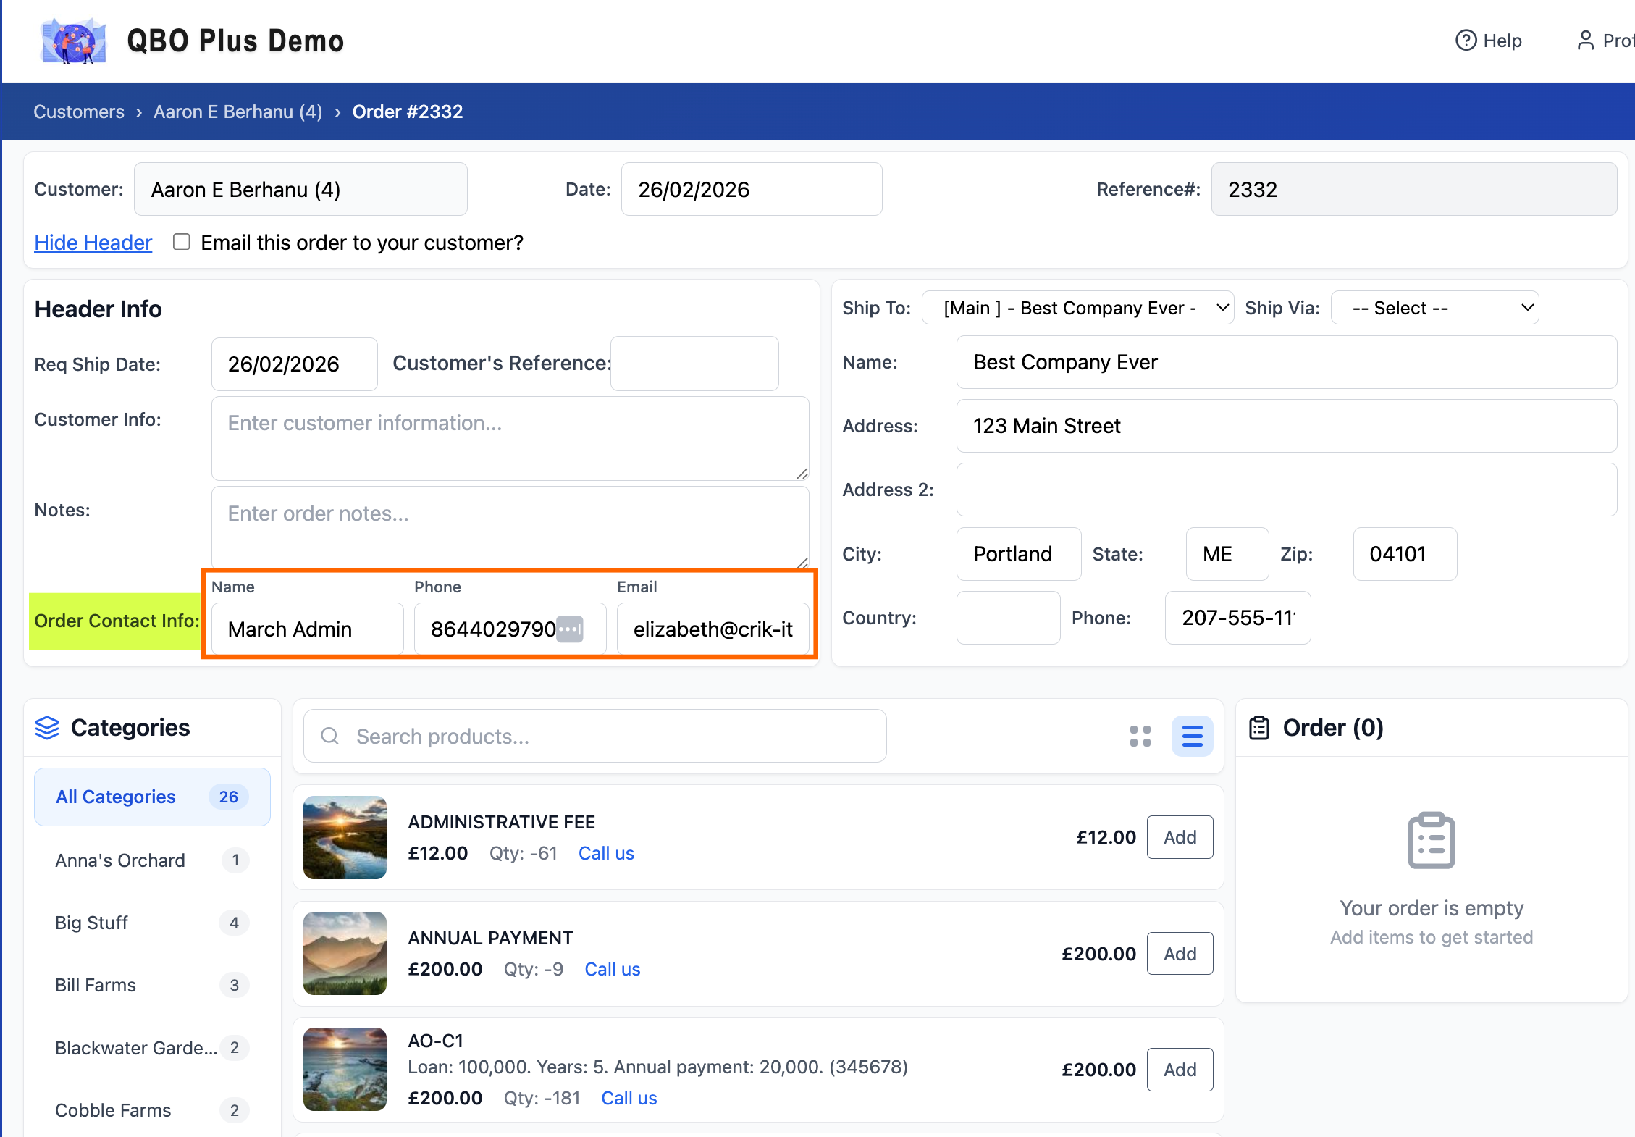Go to Customers breadcrumb
The image size is (1635, 1137).
click(79, 112)
